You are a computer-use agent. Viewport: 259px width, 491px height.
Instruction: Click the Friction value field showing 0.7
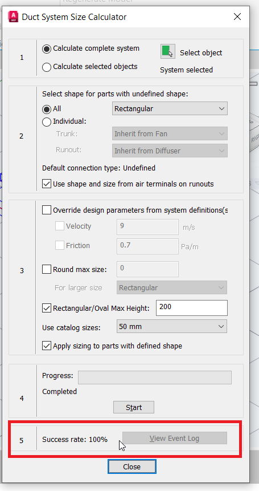point(148,246)
